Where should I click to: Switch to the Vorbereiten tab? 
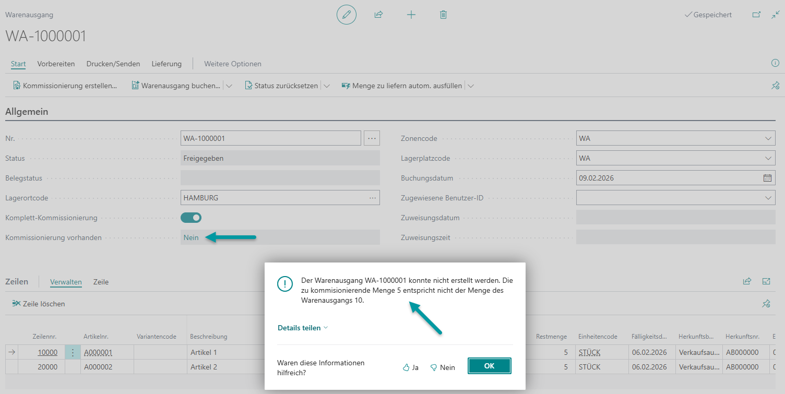pyautogui.click(x=56, y=64)
